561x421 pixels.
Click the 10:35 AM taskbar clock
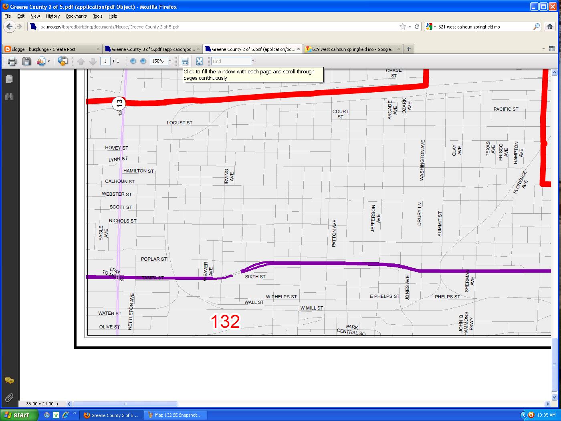[x=546, y=415]
